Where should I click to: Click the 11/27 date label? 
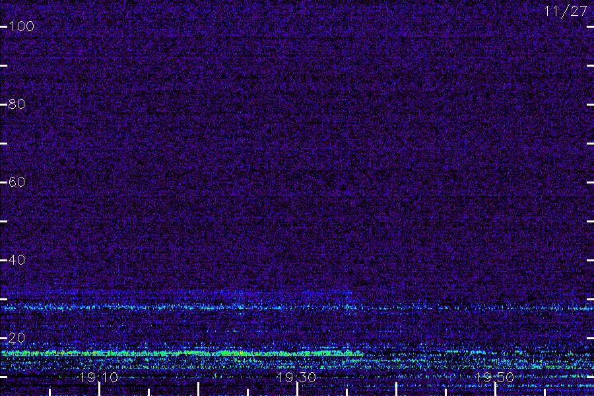(566, 11)
